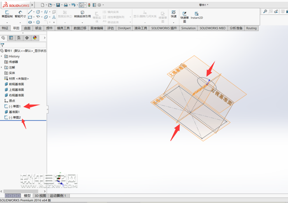Image resolution: width=288 pixels, height=203 pixels.
Task: Expand more panel tabs with chevron
Action: (44, 38)
